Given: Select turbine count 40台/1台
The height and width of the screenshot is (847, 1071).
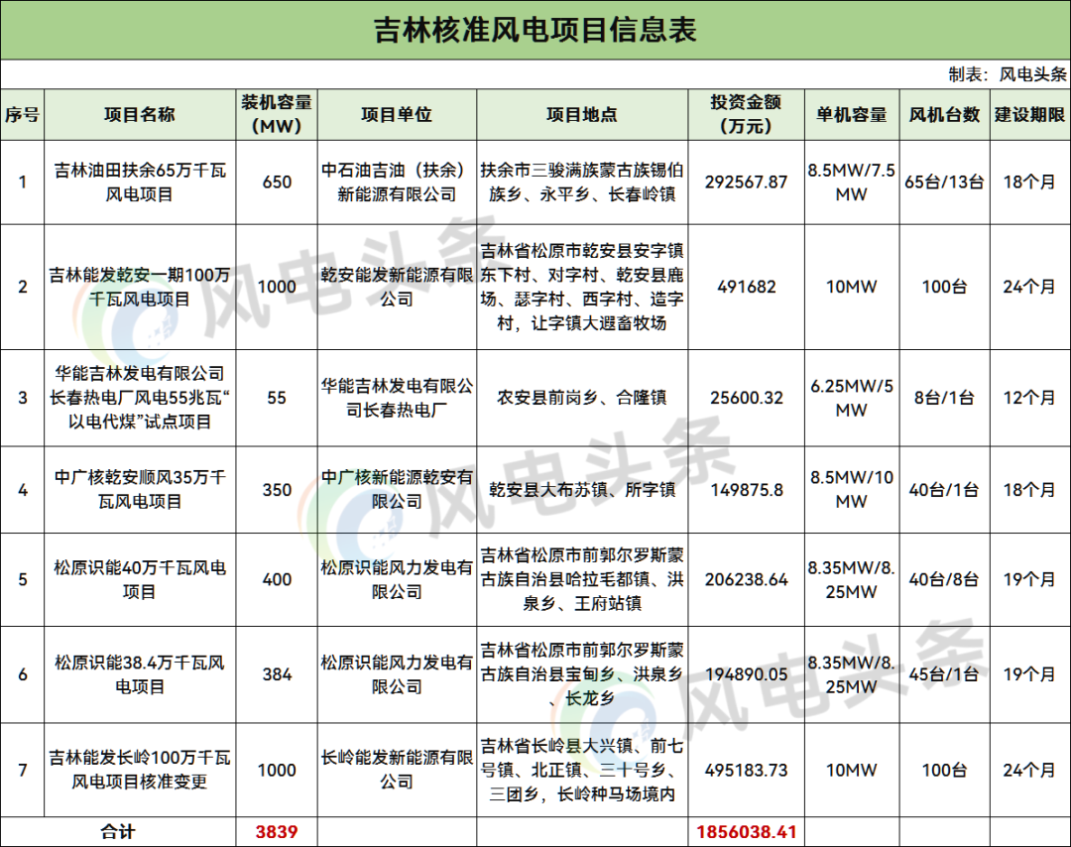Looking at the screenshot, I should click(945, 490).
